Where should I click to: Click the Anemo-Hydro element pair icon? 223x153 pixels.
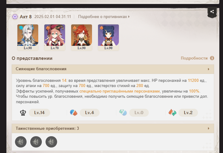click(x=123, y=113)
